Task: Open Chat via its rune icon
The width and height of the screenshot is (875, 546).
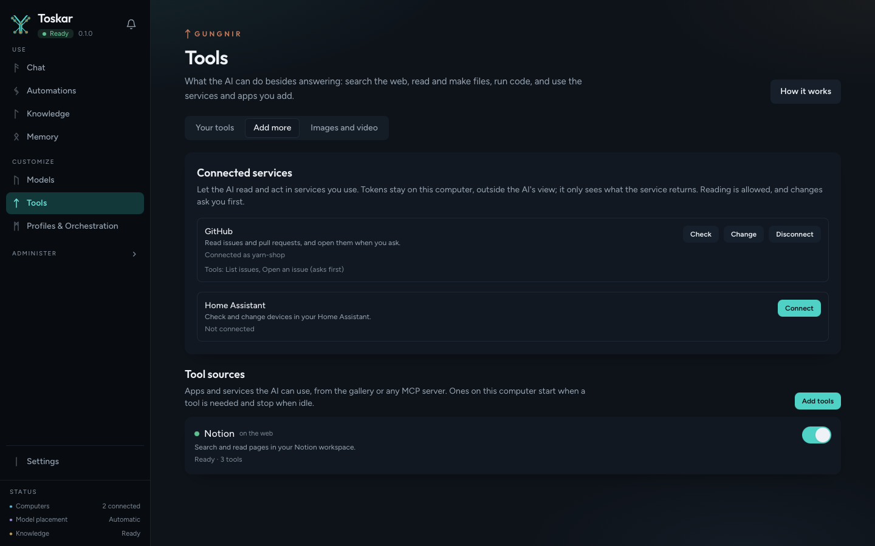Action: pyautogui.click(x=16, y=68)
